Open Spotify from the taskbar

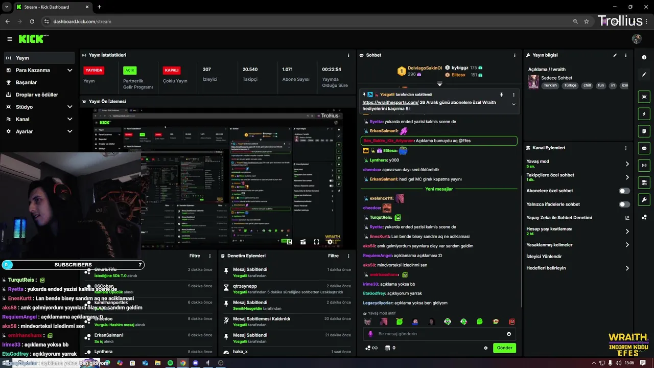coord(170,363)
